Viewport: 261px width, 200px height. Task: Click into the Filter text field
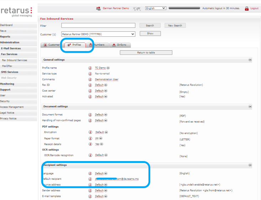(98, 26)
